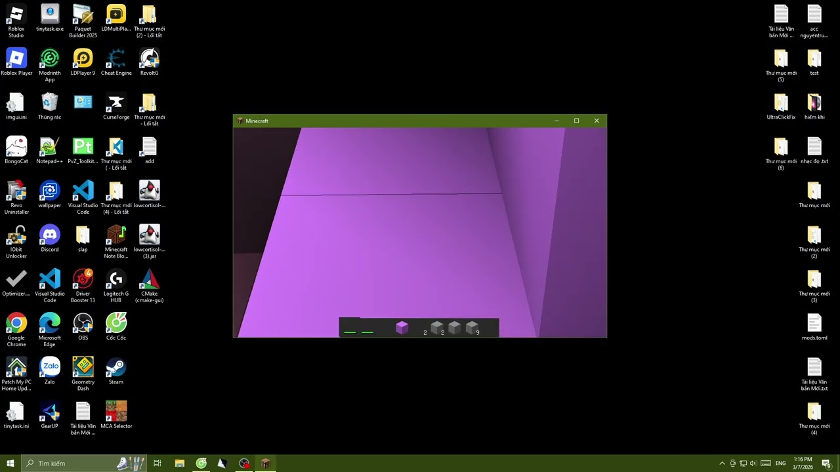Open the LDPlayer 9 desktop icon
This screenshot has height=472, width=840.
click(x=83, y=62)
